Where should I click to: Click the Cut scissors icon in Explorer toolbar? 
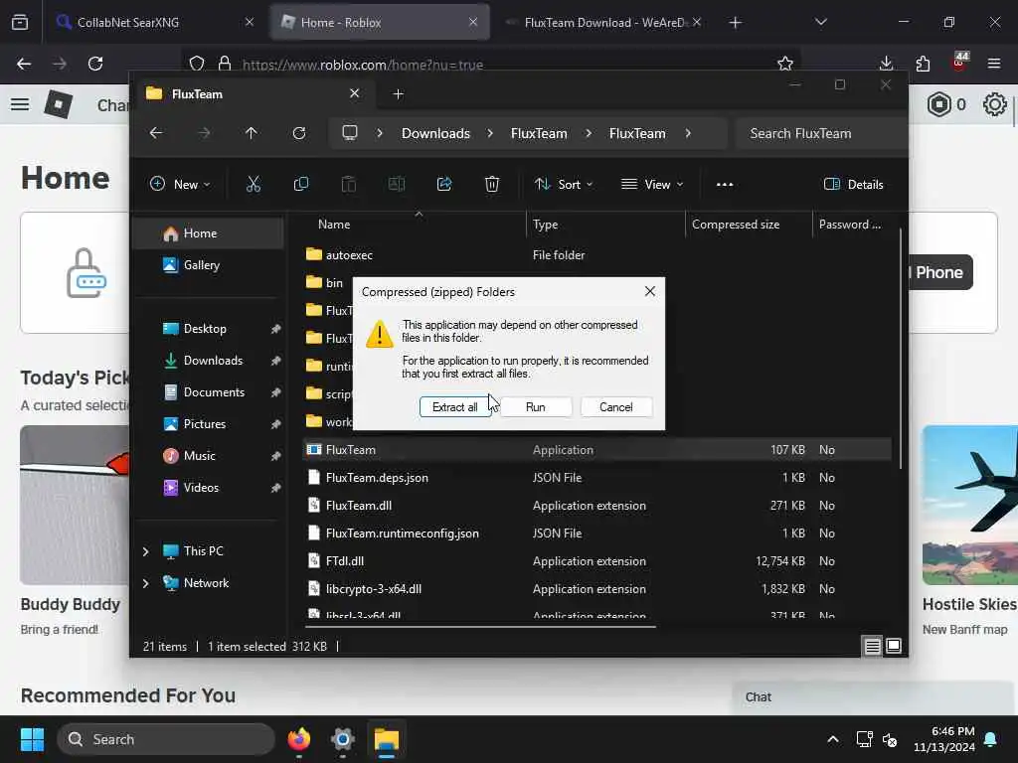[x=254, y=184]
